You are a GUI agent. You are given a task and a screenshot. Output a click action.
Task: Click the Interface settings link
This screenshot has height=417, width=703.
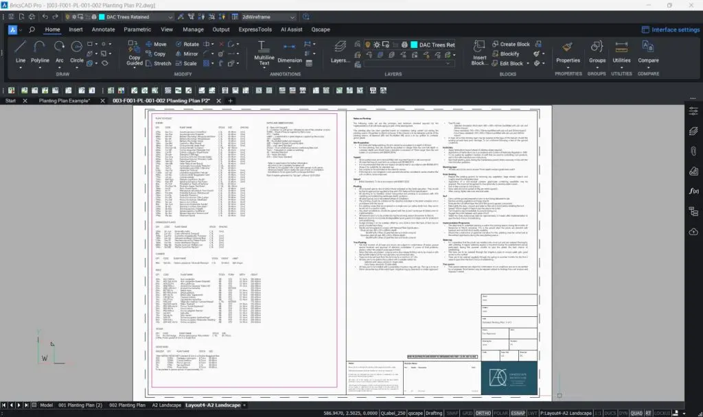(x=670, y=29)
